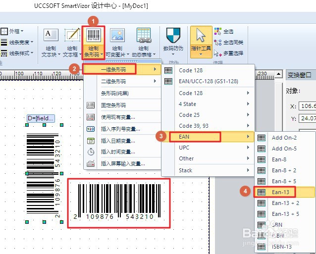Select the 绘制可变图片 variable image tool
Viewport: 316px width, 254px height.
(x=117, y=43)
